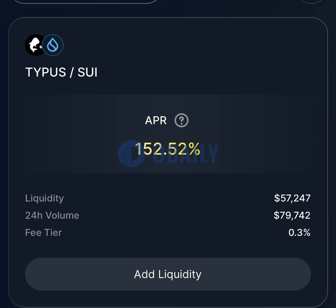
Task: Click the SUI part of the pair name
Action: click(87, 72)
